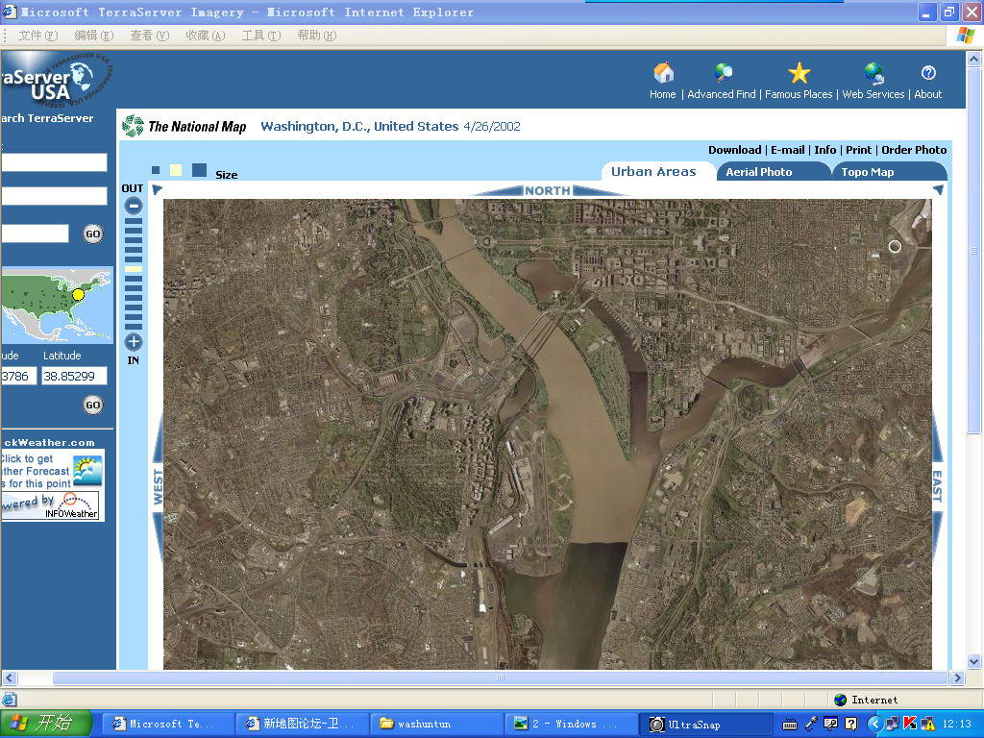The width and height of the screenshot is (984, 738).
Task: Switch to the Aerial Photo tab
Action: coord(759,172)
